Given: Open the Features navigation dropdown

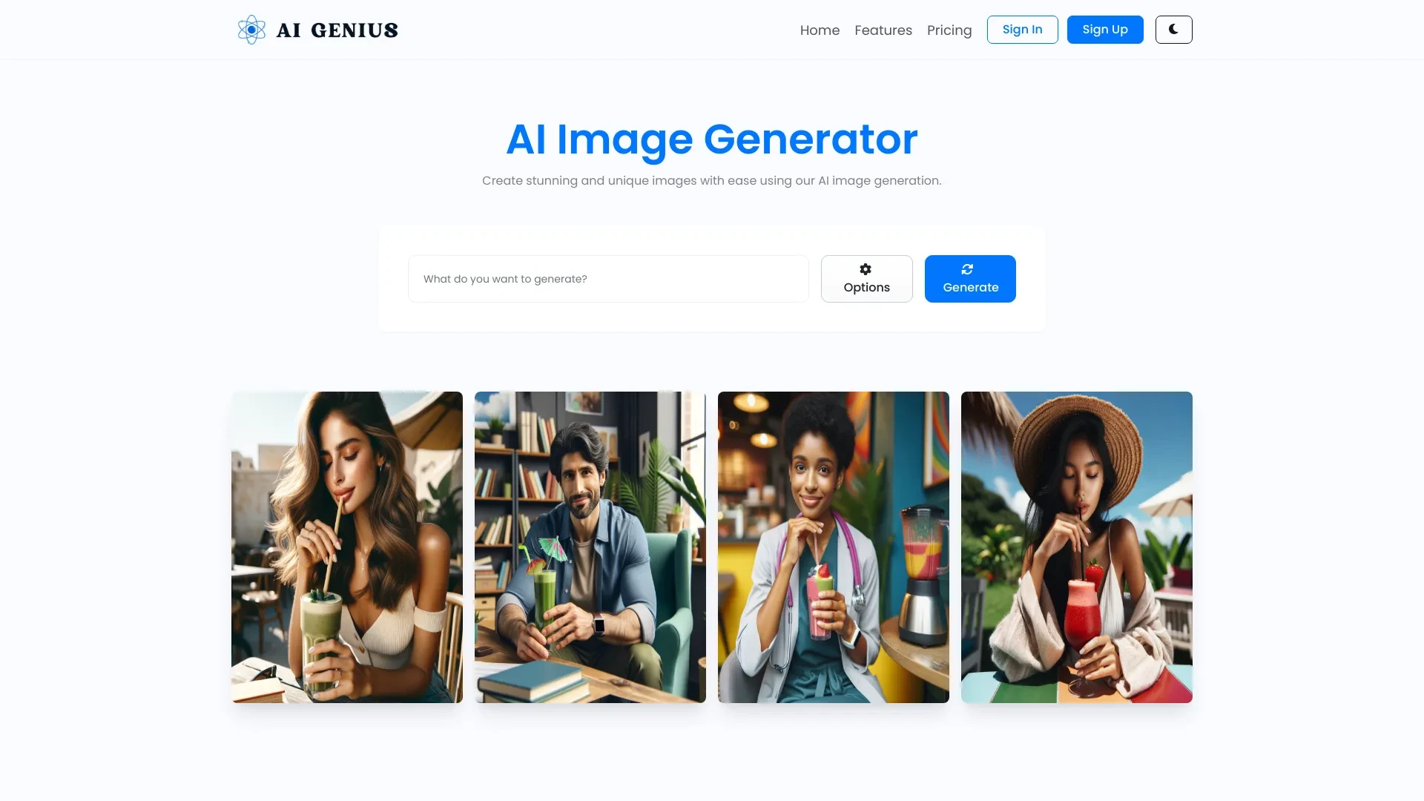Looking at the screenshot, I should click(x=883, y=30).
